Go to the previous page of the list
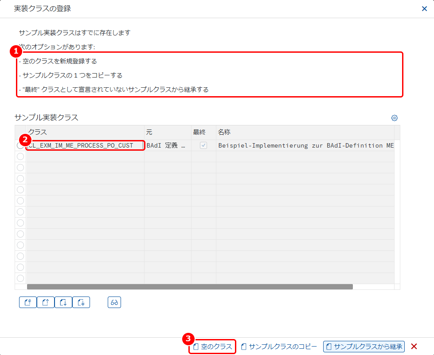This screenshot has height=355, width=434. click(x=46, y=302)
